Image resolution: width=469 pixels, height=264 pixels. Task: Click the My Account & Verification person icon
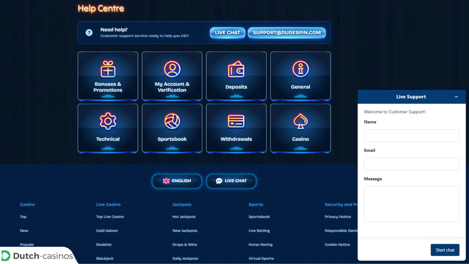172,69
